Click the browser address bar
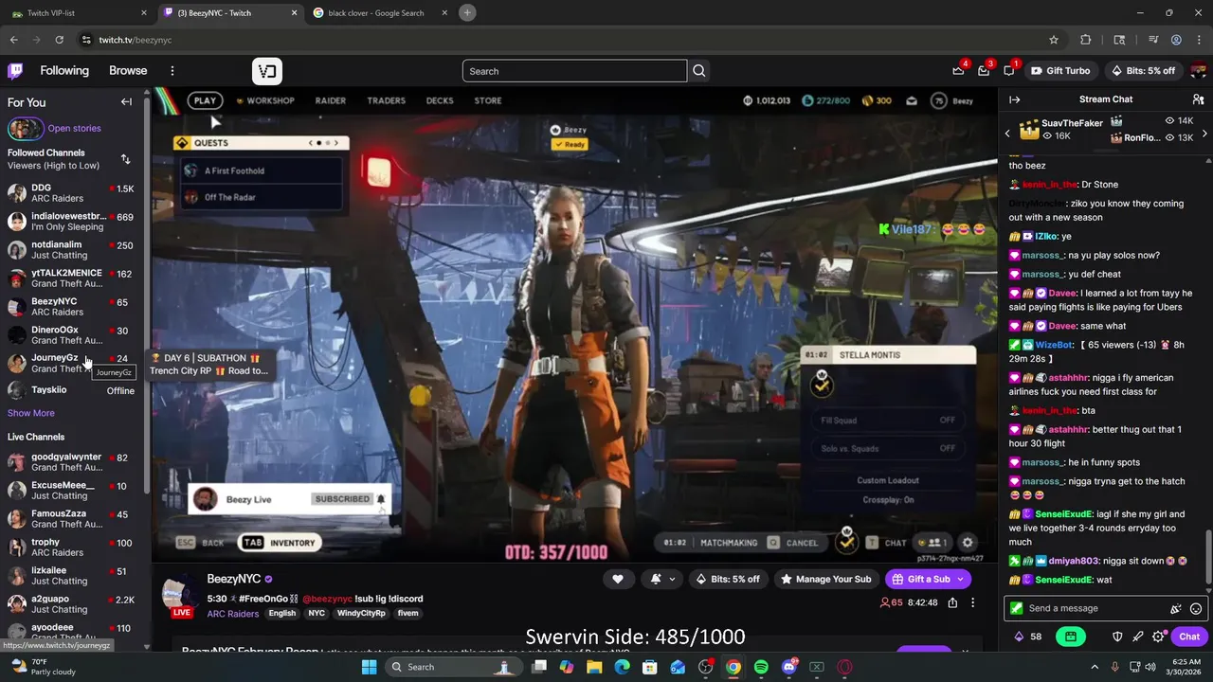Viewport: 1213px width, 682px height. tap(559, 40)
